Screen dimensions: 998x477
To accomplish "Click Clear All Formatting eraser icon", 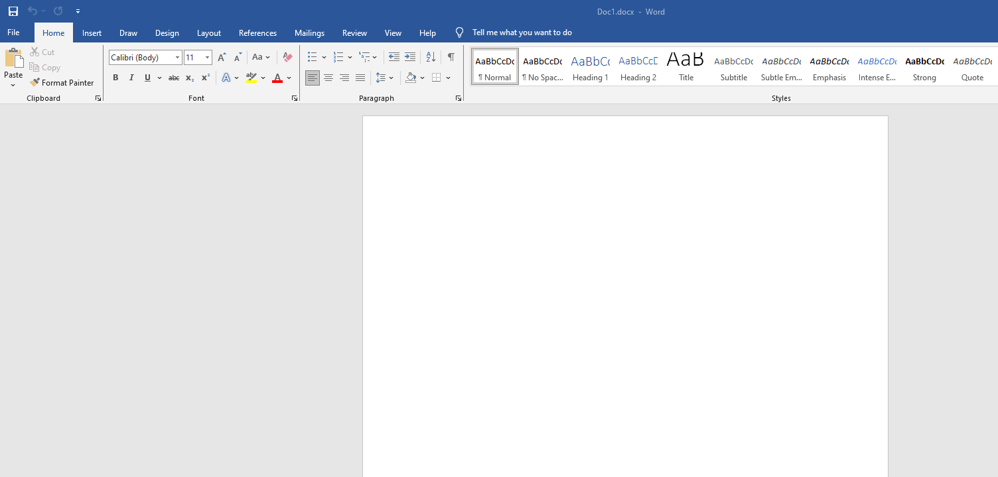I will click(287, 58).
